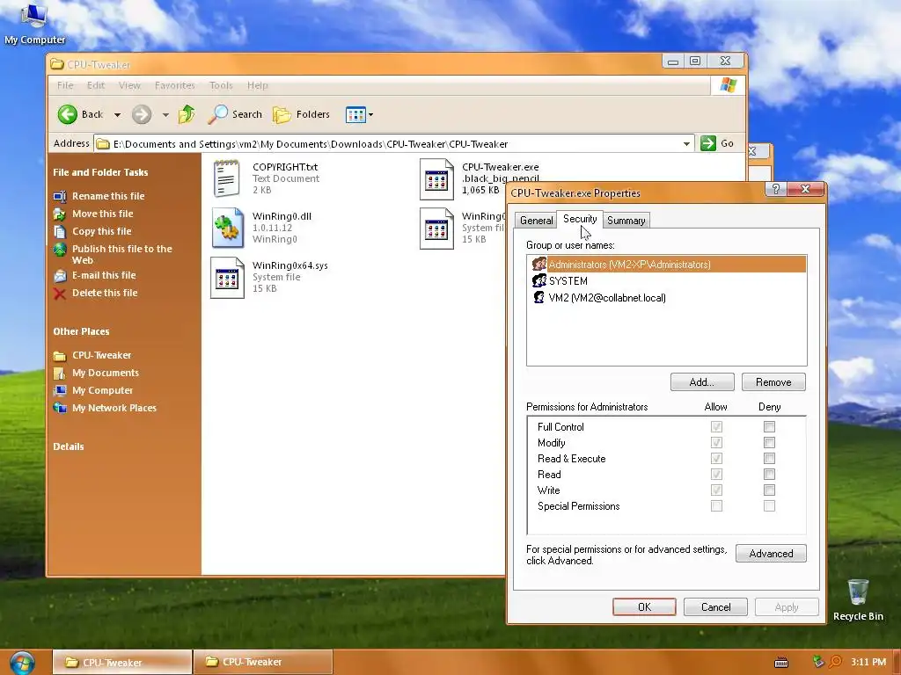This screenshot has width=901, height=675.
Task: Expand the Details section
Action: tap(69, 446)
